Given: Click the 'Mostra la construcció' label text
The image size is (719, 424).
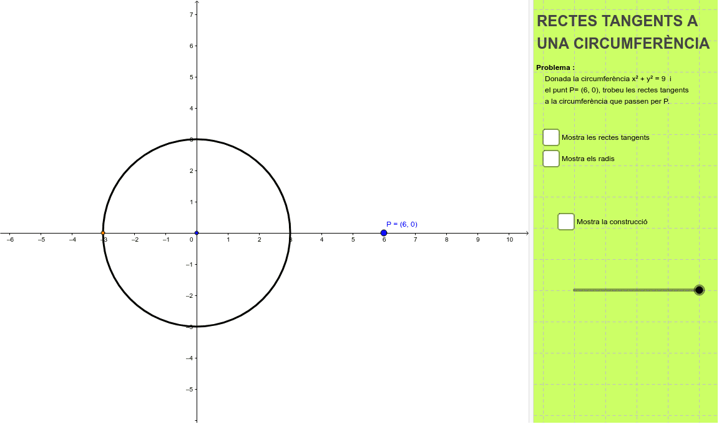Looking at the screenshot, I should pyautogui.click(x=612, y=222).
